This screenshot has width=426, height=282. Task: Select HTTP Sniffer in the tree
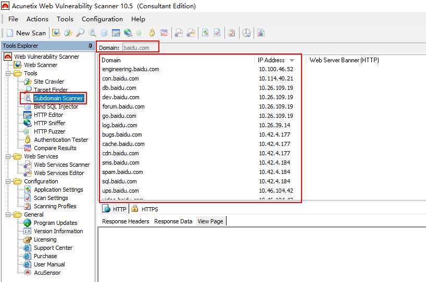pos(49,123)
